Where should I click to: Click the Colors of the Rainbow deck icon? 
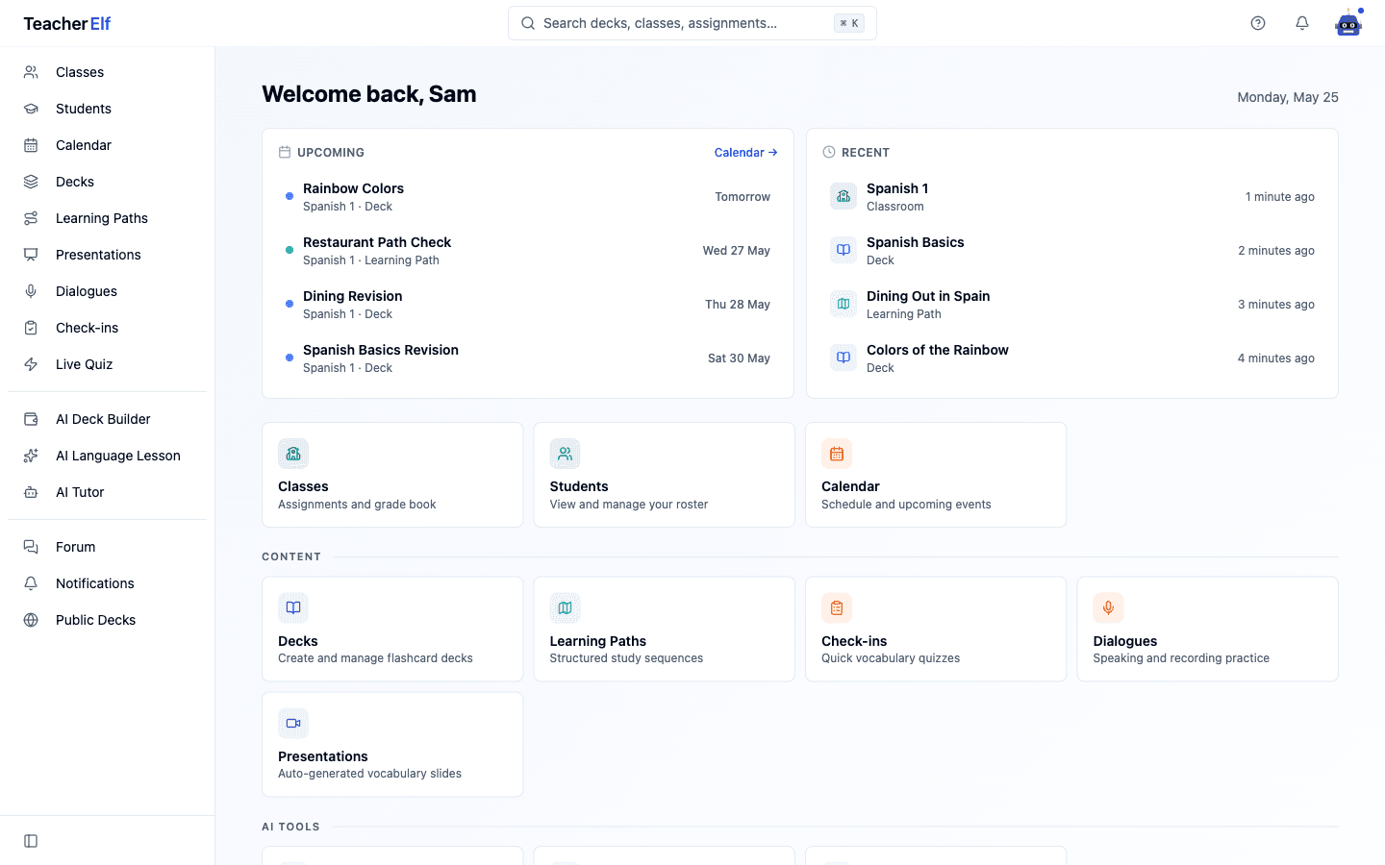click(x=844, y=358)
